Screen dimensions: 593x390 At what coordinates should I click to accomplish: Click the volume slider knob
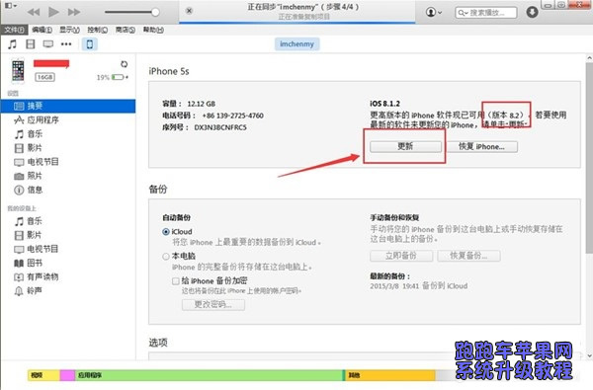coord(155,12)
